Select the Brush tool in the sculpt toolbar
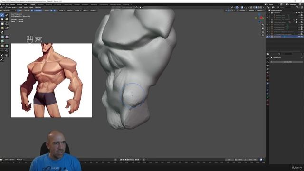 (x=2, y=15)
